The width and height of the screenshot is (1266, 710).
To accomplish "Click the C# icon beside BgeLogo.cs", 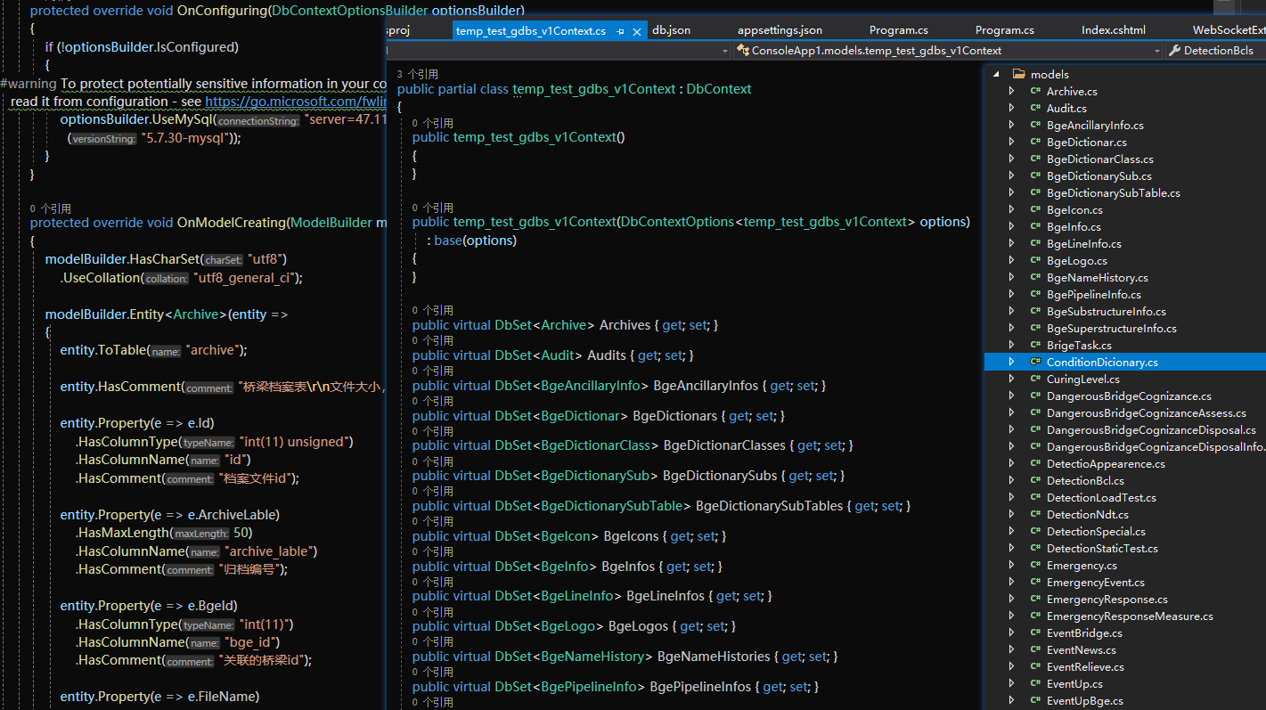I will pyautogui.click(x=1034, y=261).
